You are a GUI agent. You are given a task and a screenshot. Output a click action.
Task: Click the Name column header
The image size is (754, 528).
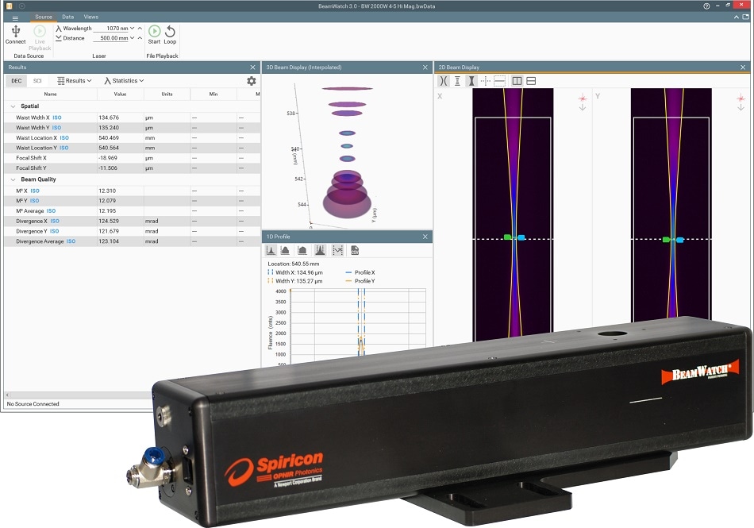click(x=51, y=94)
